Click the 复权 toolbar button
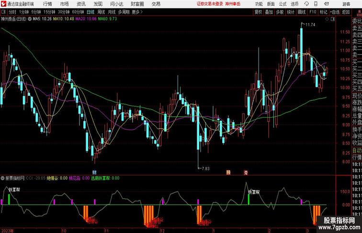The height and width of the screenshot is (233, 362). click(x=258, y=12)
